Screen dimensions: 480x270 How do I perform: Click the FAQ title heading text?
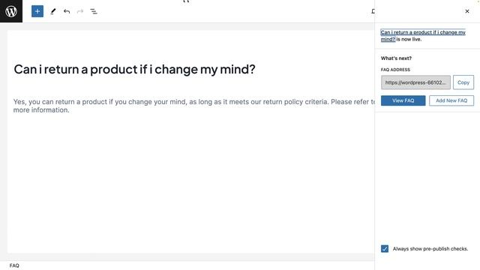pyautogui.click(x=134, y=69)
